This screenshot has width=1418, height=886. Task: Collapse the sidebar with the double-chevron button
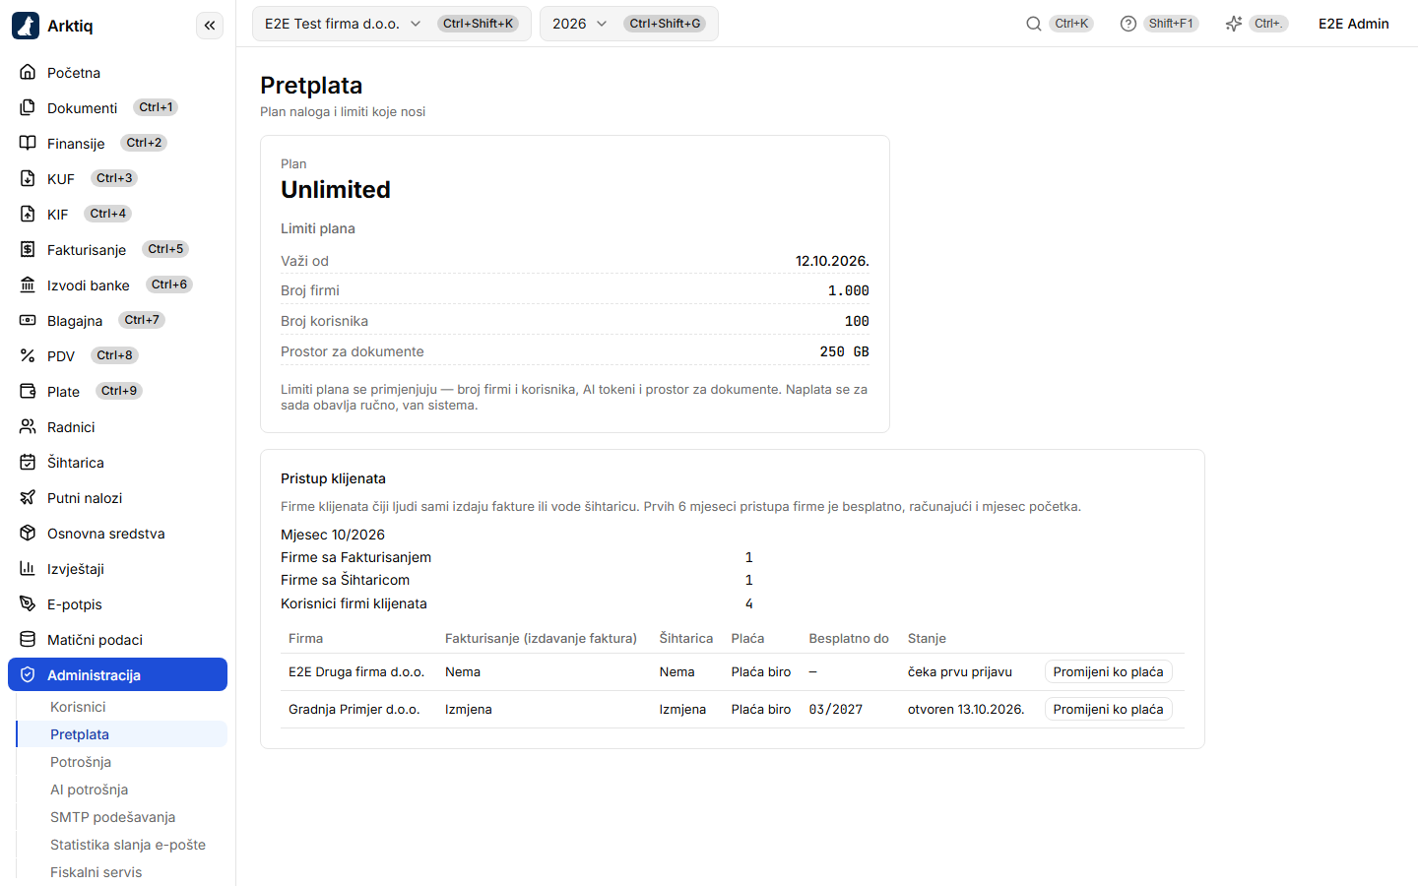coord(210,26)
